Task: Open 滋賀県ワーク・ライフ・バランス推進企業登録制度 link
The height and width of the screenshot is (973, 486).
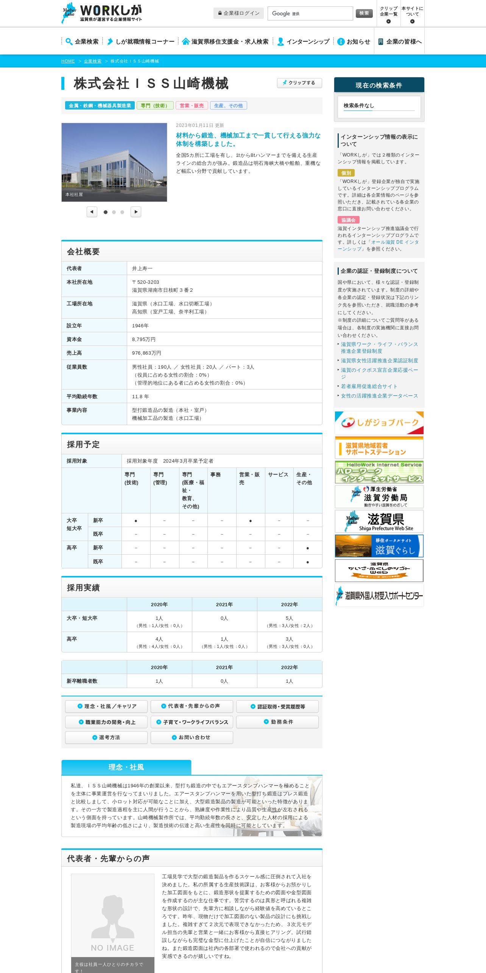Action: (379, 348)
